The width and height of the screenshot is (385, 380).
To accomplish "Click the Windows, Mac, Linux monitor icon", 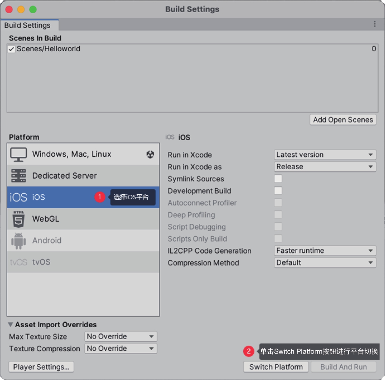I will [x=18, y=155].
